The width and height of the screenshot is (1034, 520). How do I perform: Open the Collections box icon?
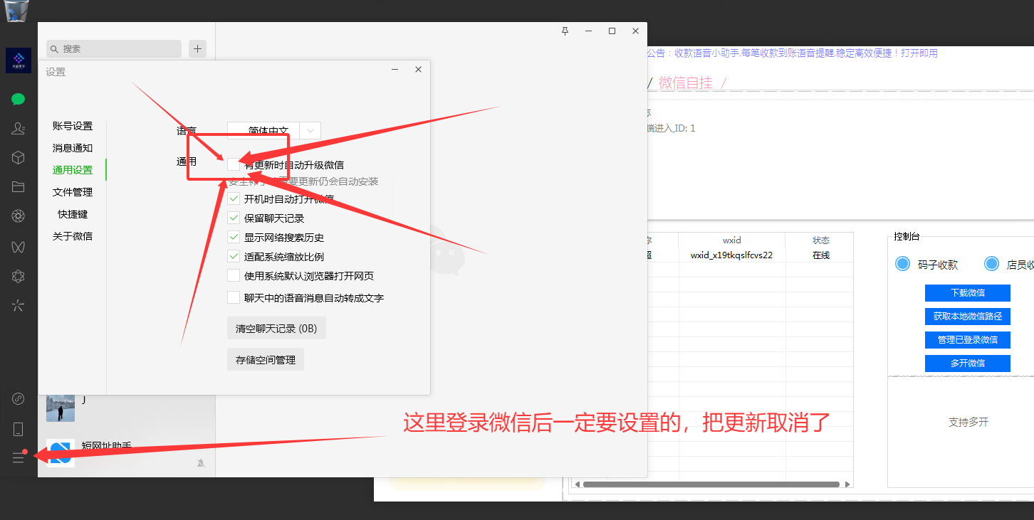tap(18, 157)
